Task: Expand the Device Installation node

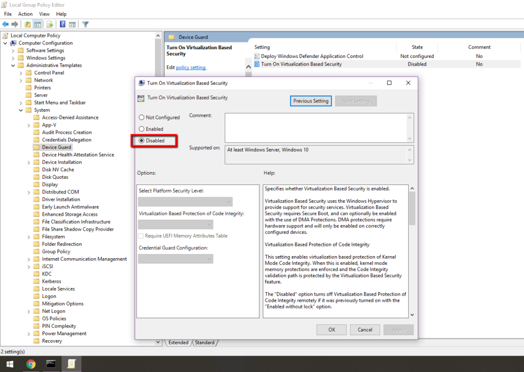Action: (29, 162)
